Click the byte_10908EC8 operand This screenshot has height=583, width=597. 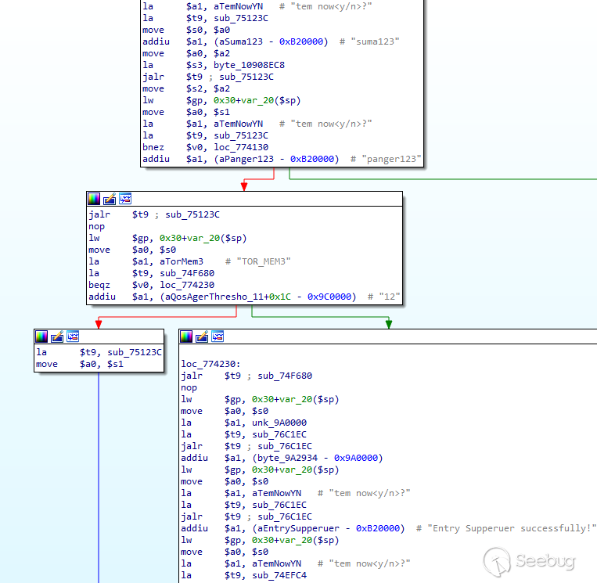point(249,65)
